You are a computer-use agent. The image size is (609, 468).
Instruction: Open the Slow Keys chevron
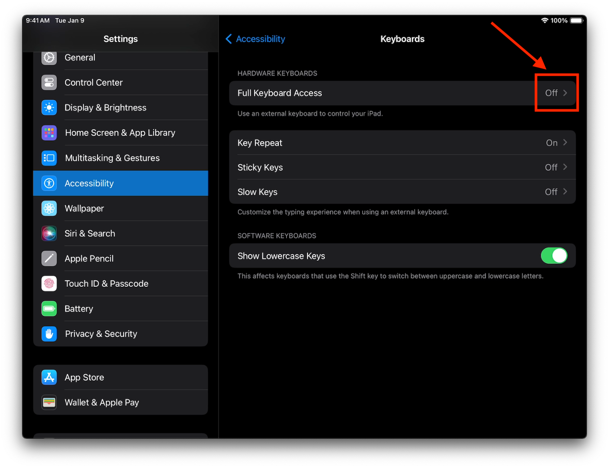click(x=565, y=192)
